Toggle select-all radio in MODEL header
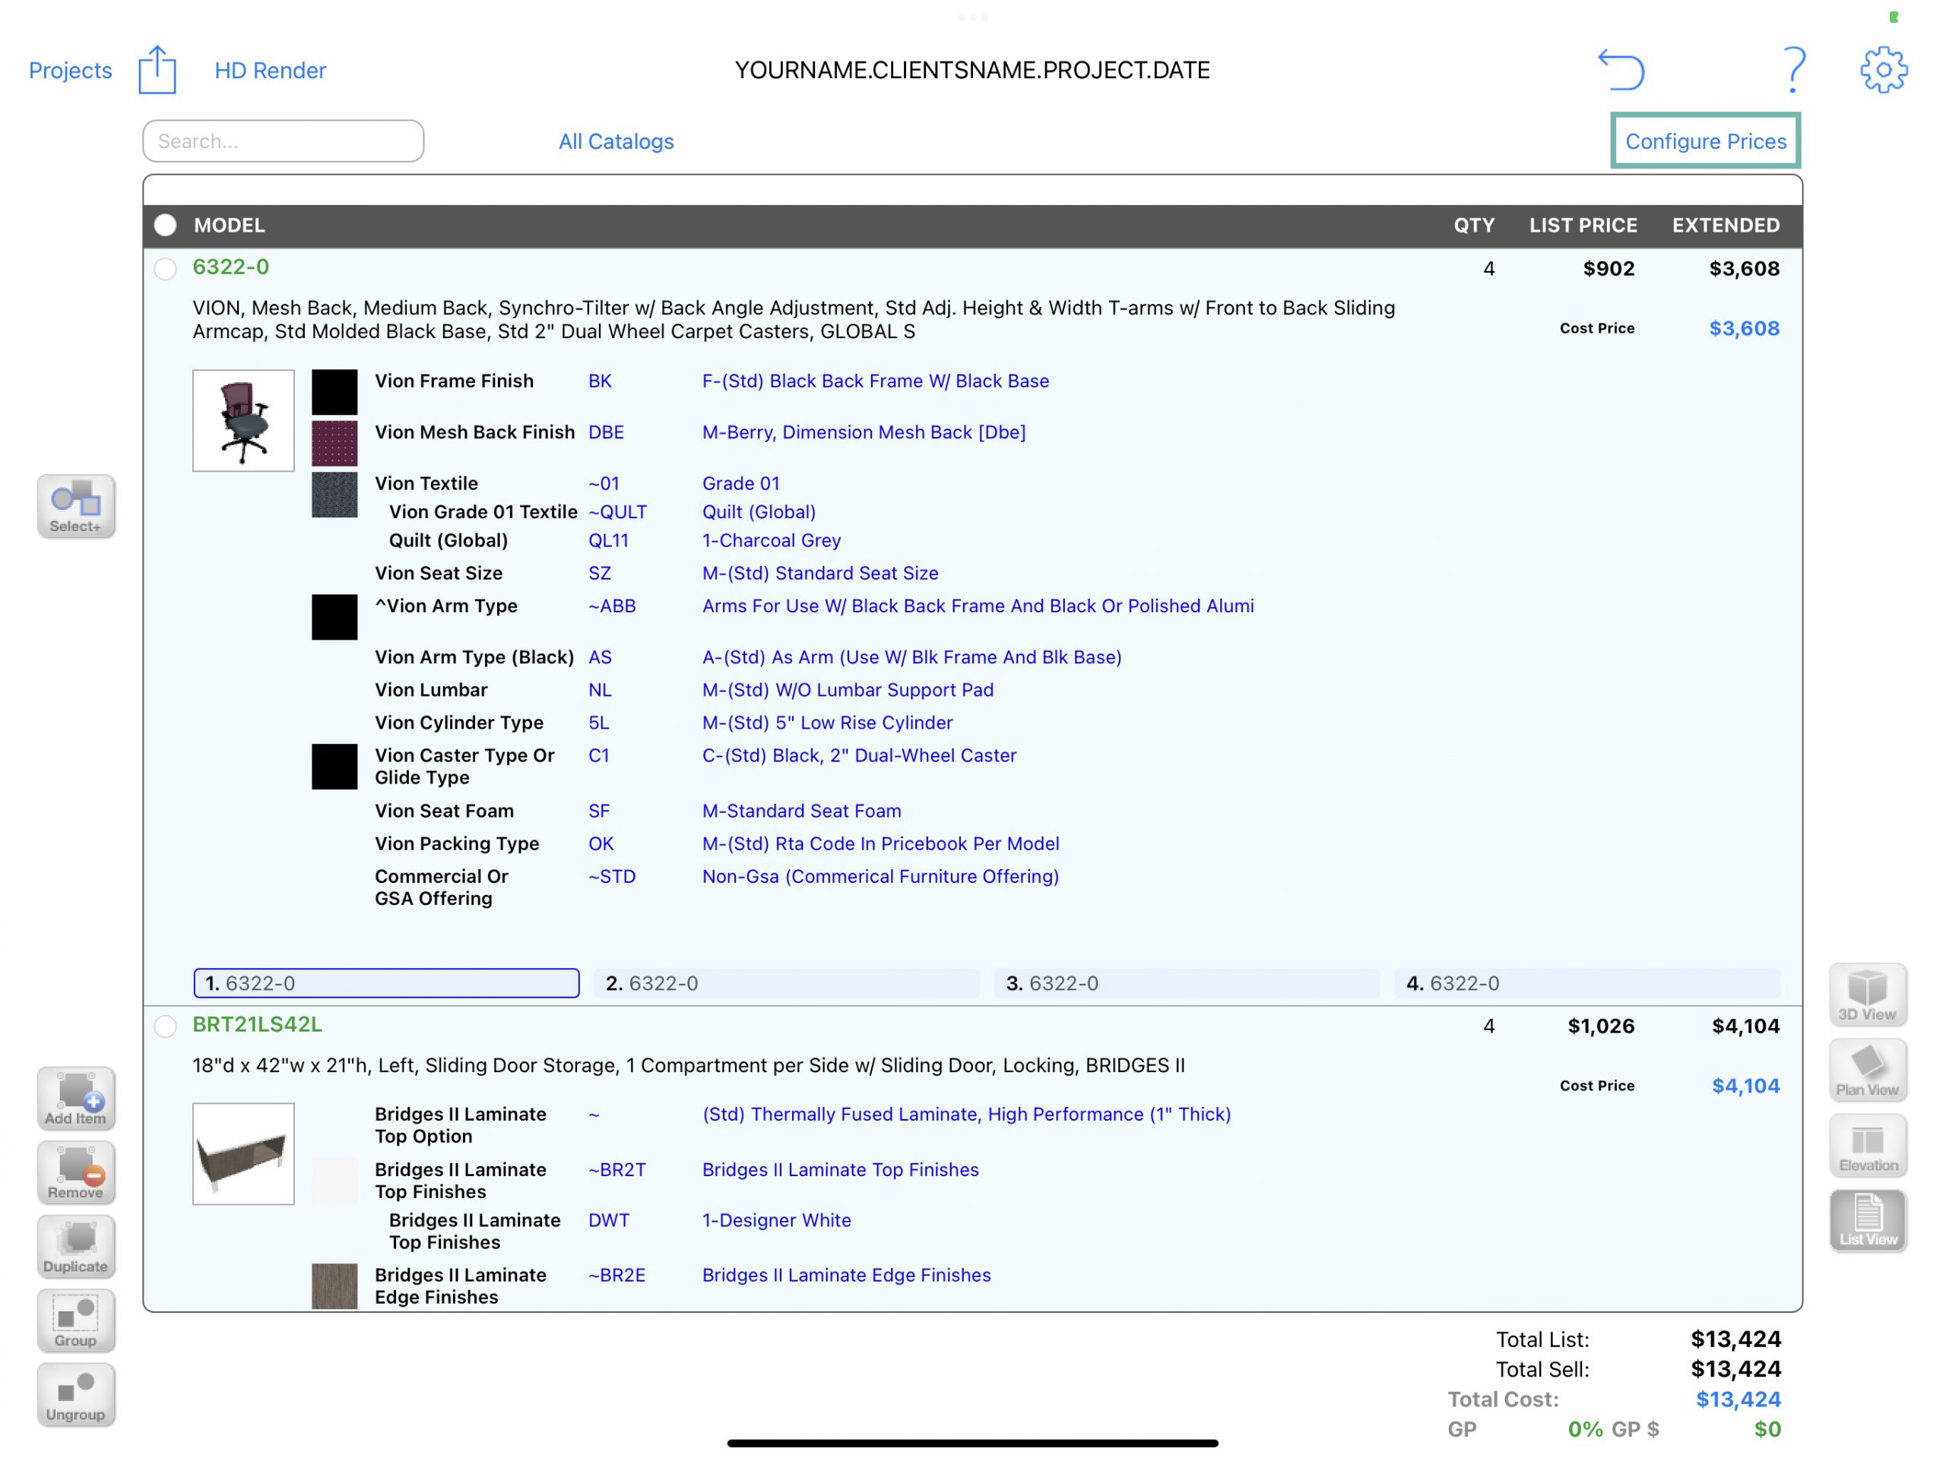 [166, 225]
